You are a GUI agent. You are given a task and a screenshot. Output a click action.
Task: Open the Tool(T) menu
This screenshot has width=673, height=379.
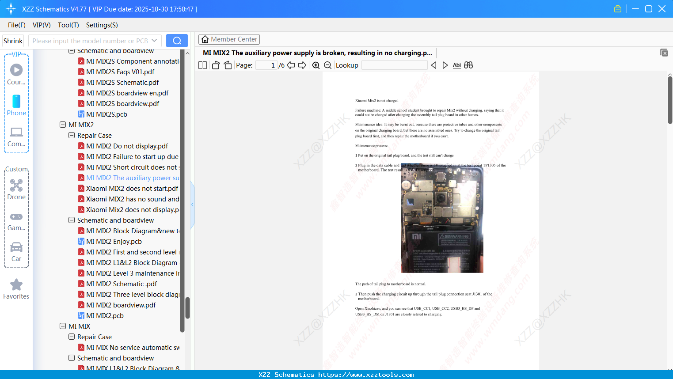tap(68, 25)
